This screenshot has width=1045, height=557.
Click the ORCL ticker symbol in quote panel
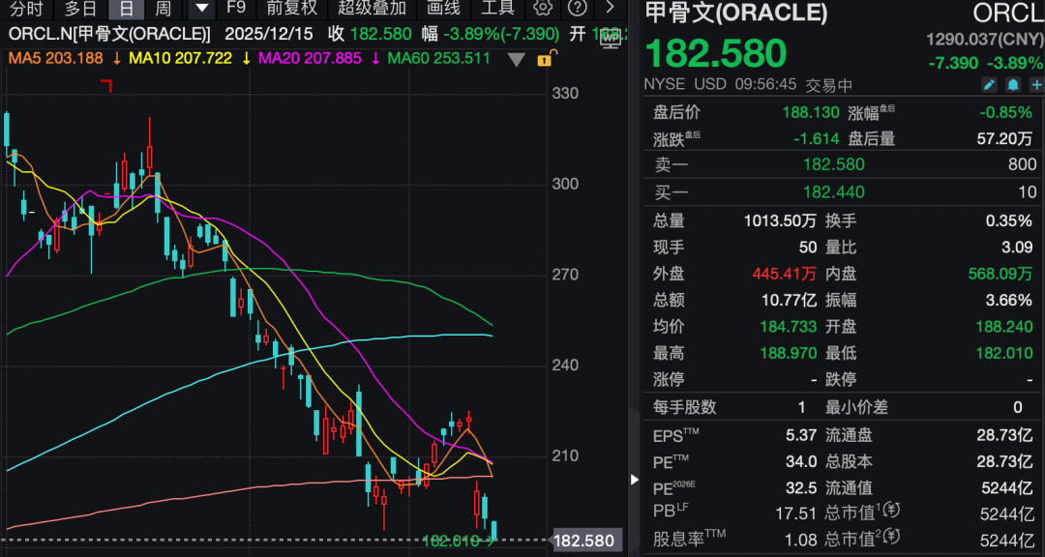pos(1007,14)
